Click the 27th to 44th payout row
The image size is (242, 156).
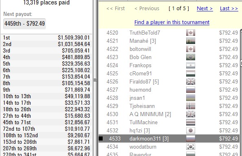(46, 116)
